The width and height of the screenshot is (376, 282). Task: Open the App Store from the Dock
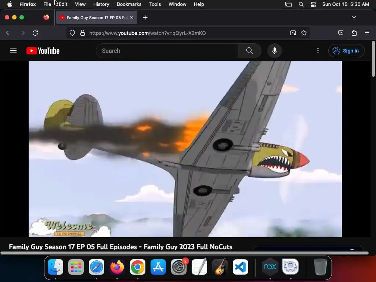[x=158, y=267]
